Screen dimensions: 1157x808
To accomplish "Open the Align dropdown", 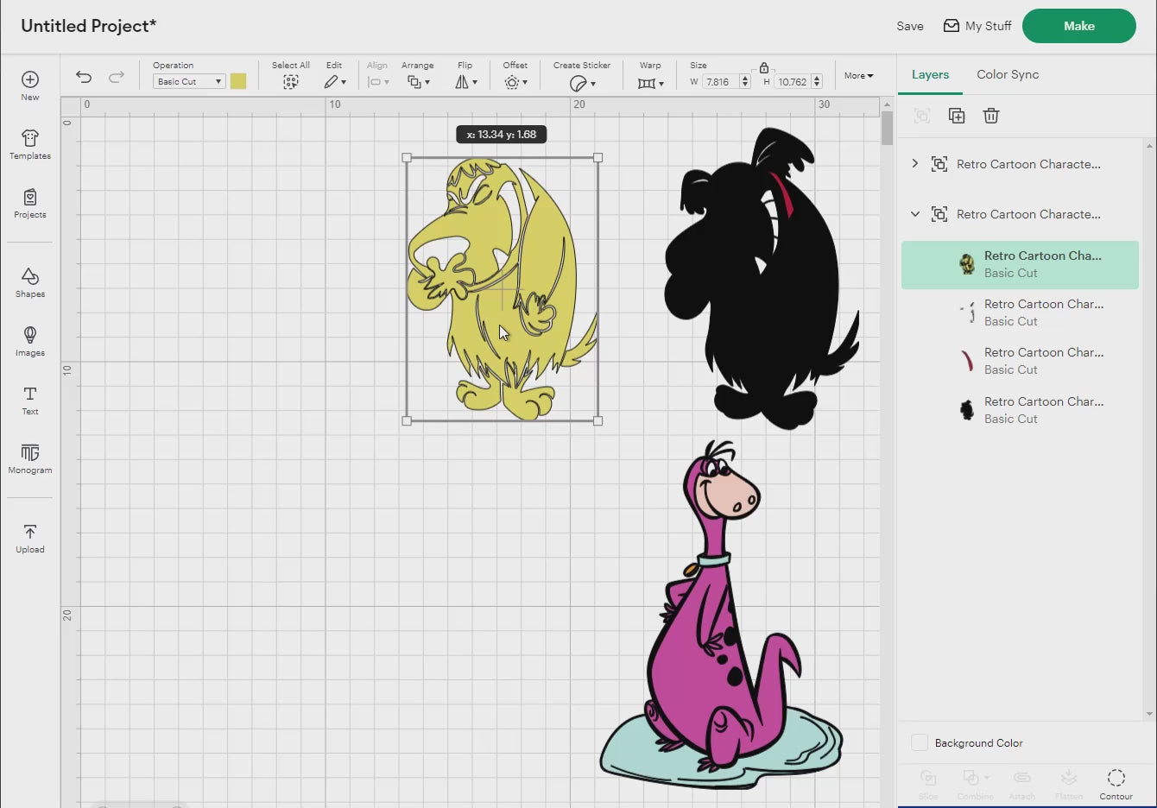I will click(x=378, y=82).
